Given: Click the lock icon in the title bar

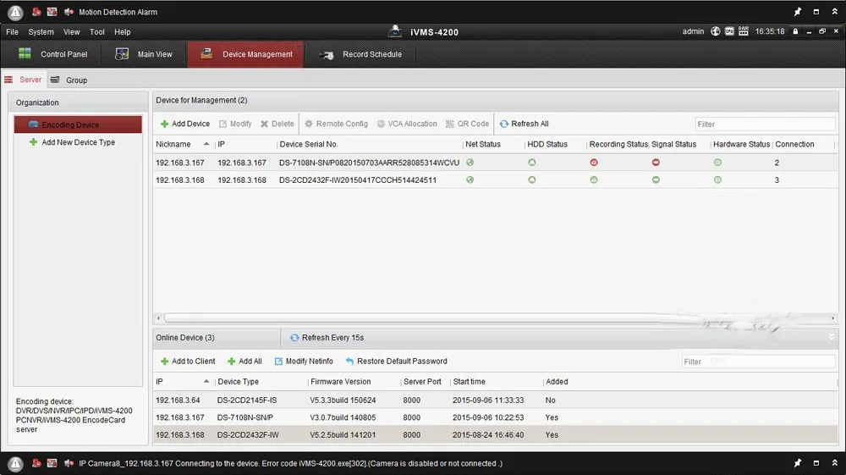Looking at the screenshot, I should 795,31.
